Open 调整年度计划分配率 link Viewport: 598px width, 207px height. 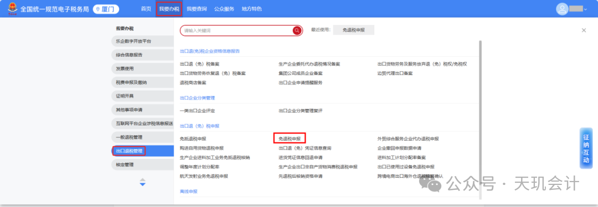tap(199, 167)
